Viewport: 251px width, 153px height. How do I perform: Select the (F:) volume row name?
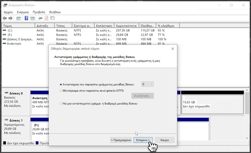[x=9, y=35]
